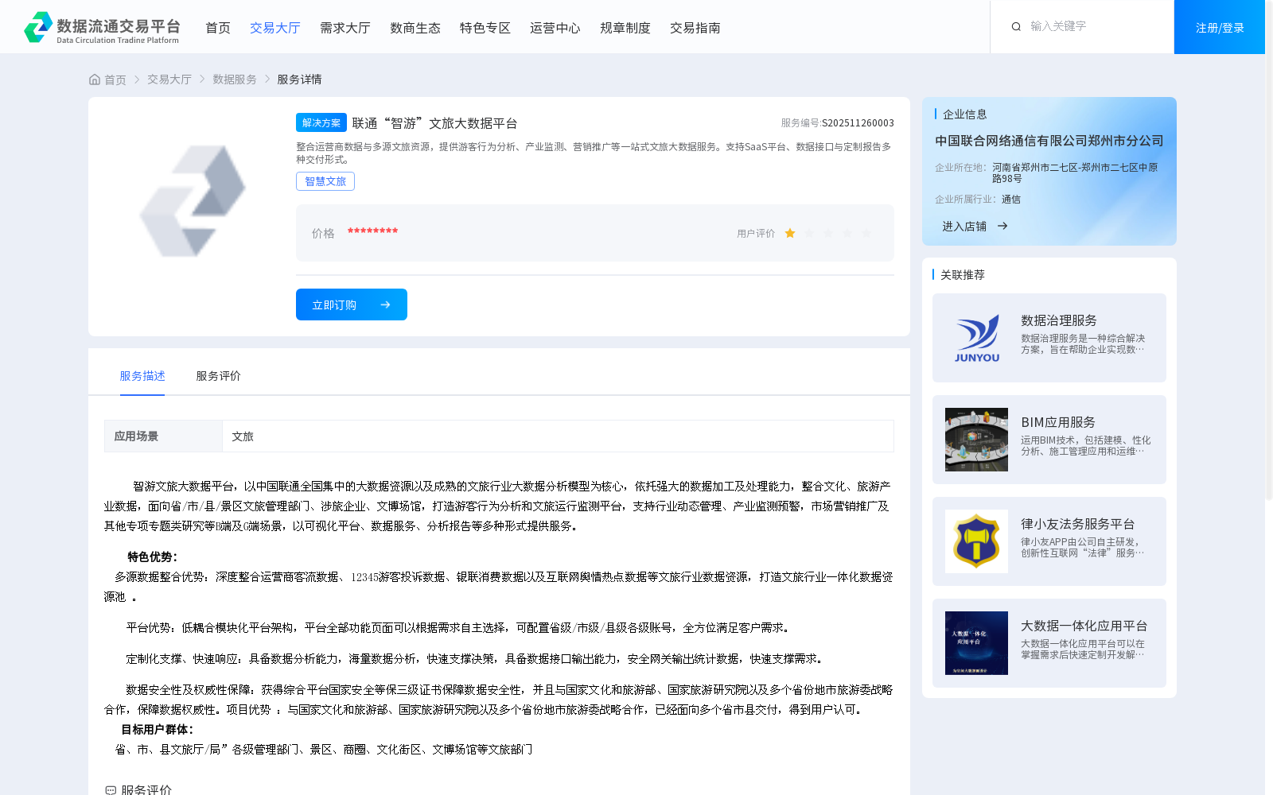Image resolution: width=1273 pixels, height=795 pixels.
Task: Switch to 服务描述 tab
Action: point(142,376)
